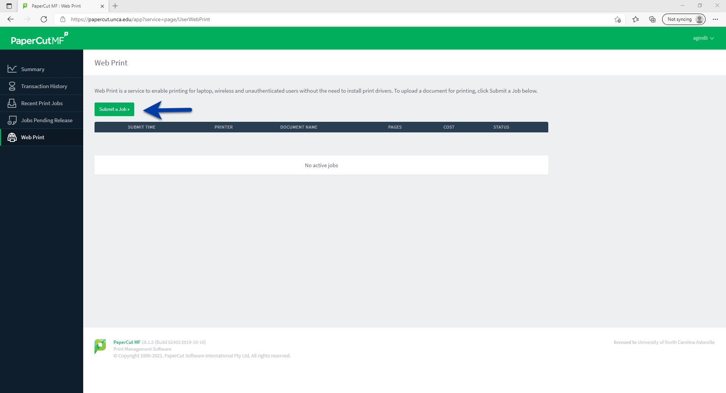The width and height of the screenshot is (726, 393).
Task: Open the Transaction History menu item
Action: (x=44, y=86)
